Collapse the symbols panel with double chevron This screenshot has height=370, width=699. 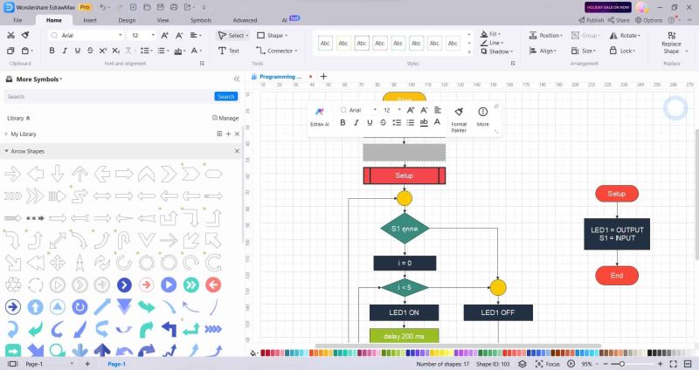[237, 79]
